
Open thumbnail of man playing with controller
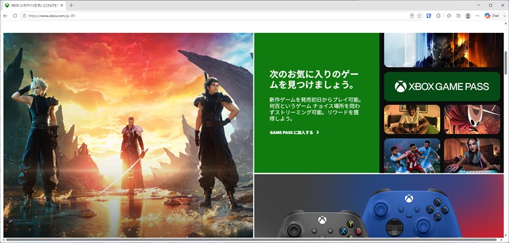point(412,120)
